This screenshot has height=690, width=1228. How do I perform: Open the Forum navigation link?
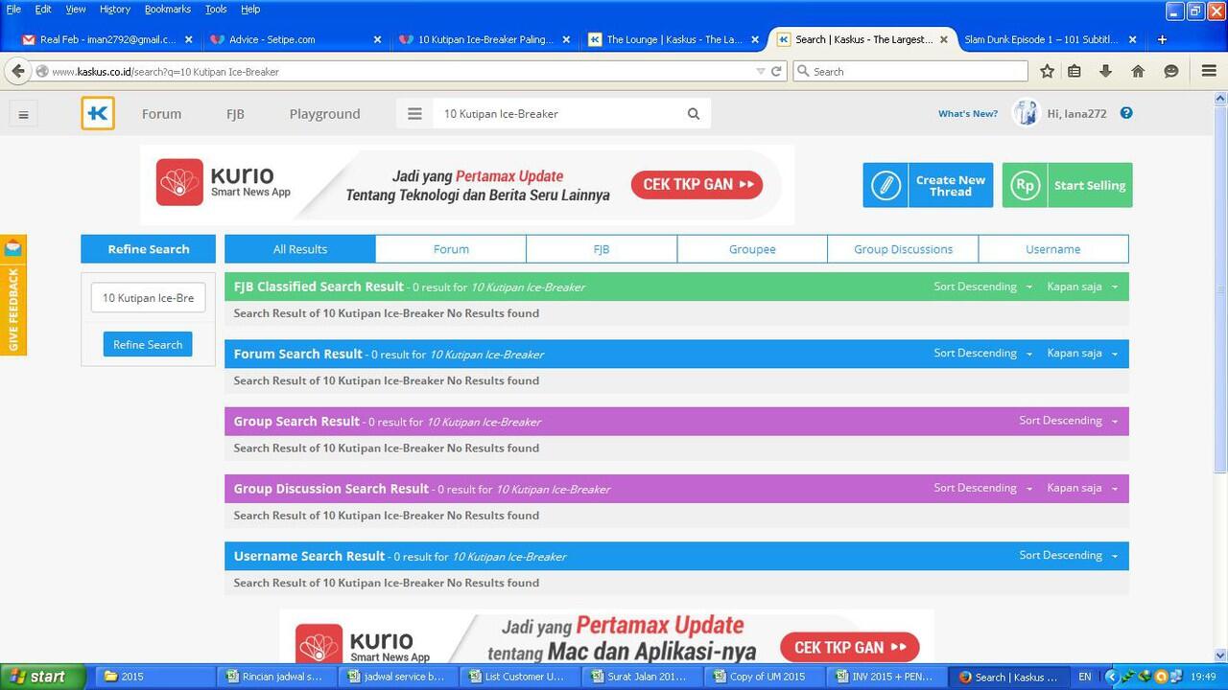tap(161, 113)
